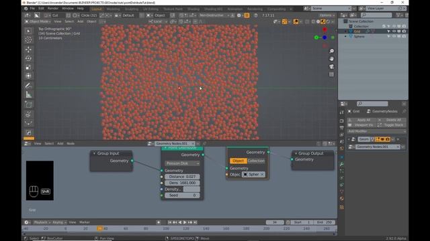430x241 pixels.
Task: Switch instance mode to Collection in node
Action: (x=256, y=161)
